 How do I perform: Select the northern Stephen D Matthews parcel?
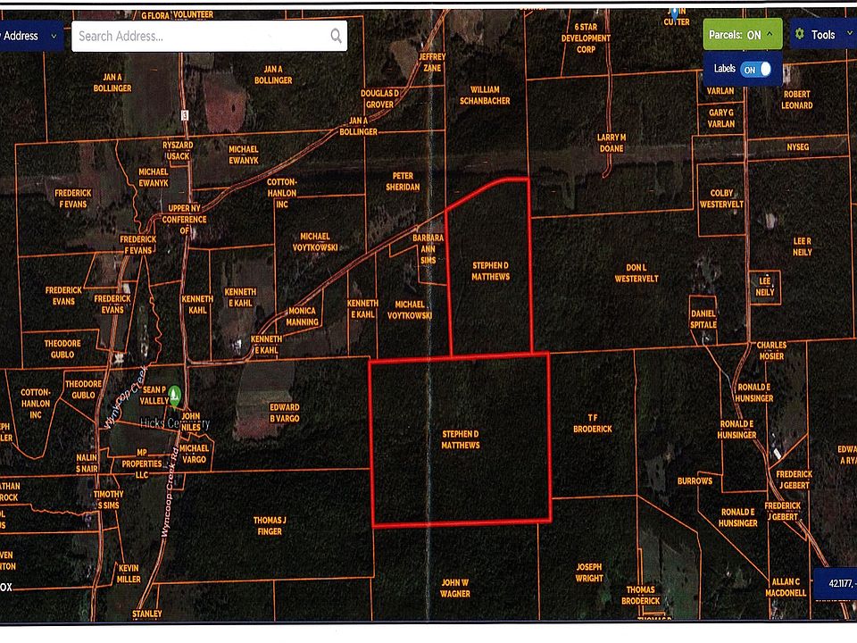pos(491,271)
